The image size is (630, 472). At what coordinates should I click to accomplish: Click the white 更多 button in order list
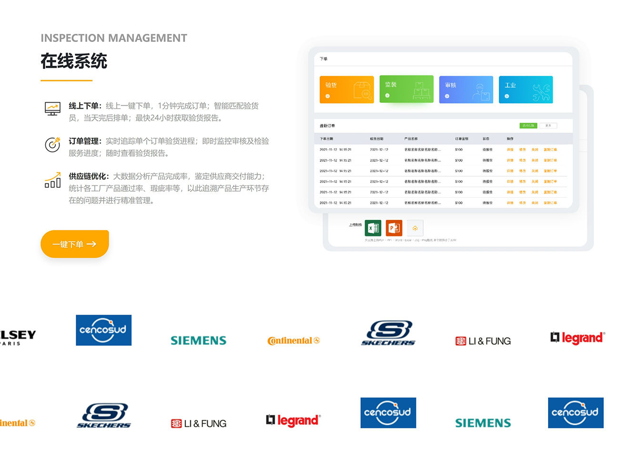[x=548, y=126]
